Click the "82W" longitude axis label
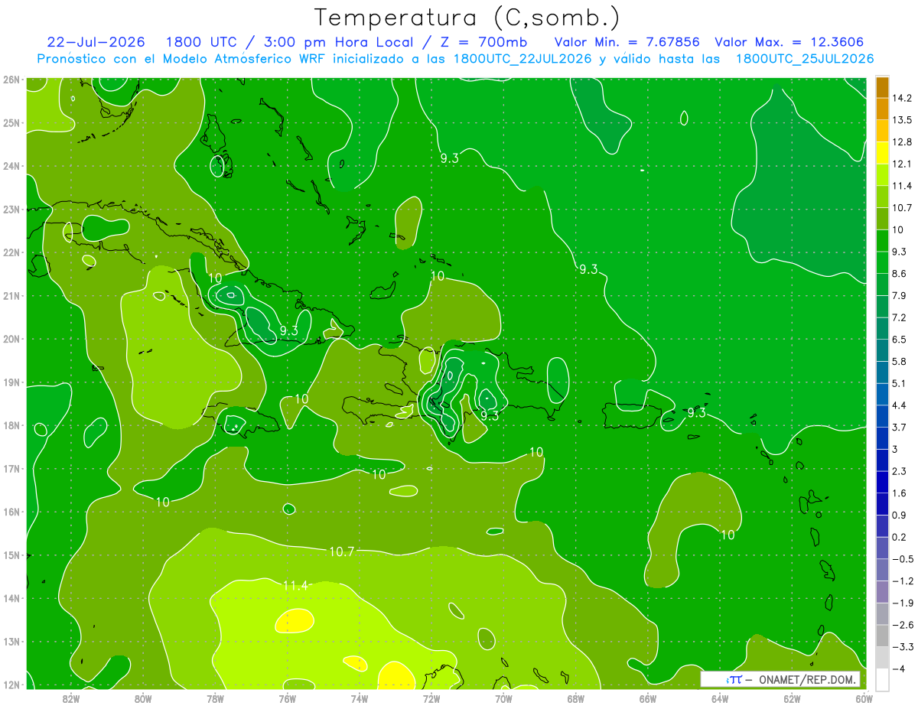 tap(70, 698)
